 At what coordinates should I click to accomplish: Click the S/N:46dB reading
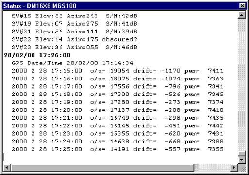[121, 47]
